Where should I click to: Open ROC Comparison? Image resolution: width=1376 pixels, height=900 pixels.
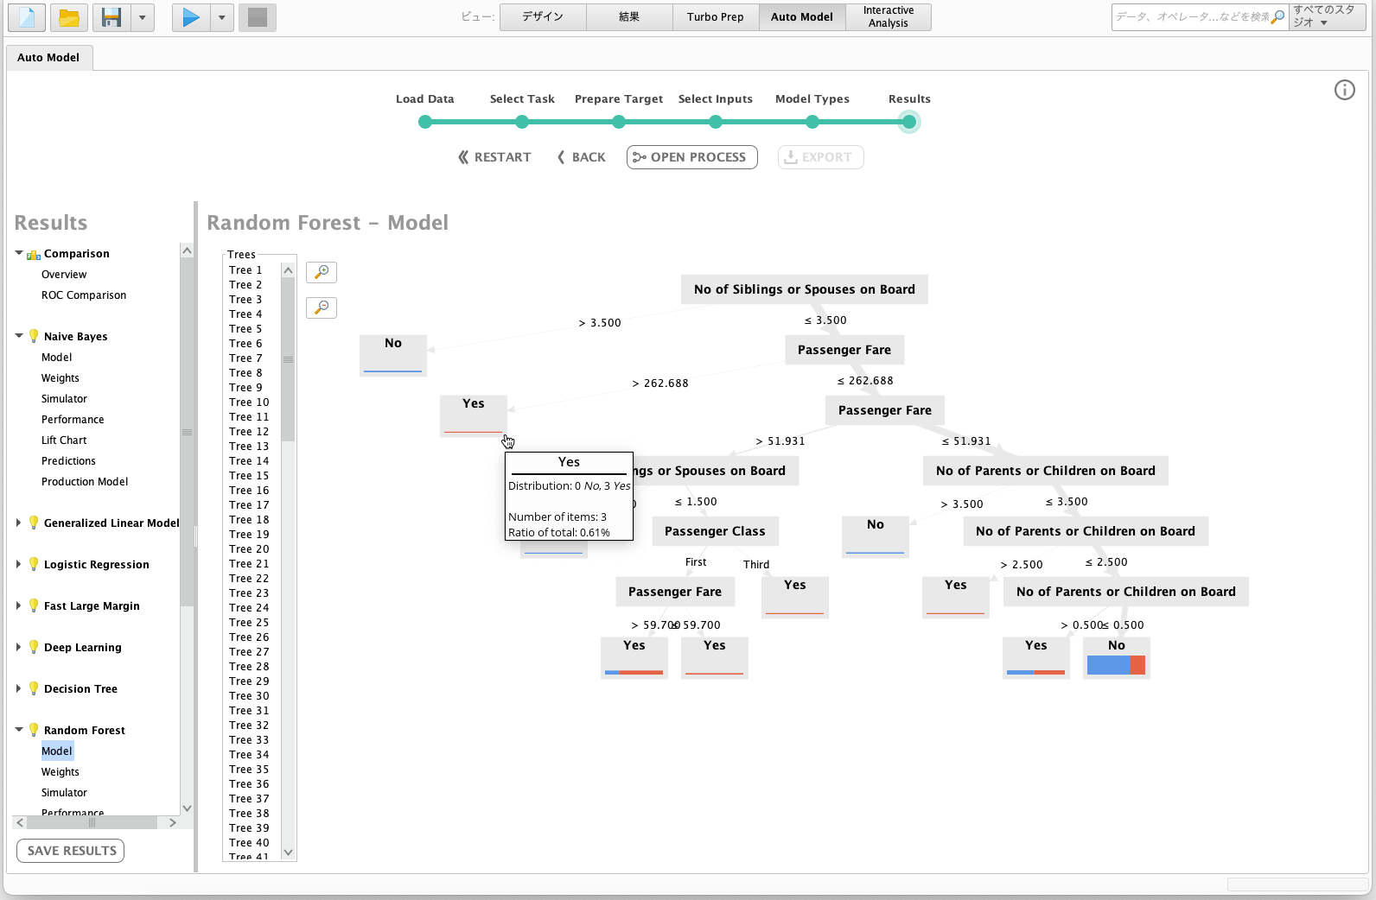click(x=84, y=295)
